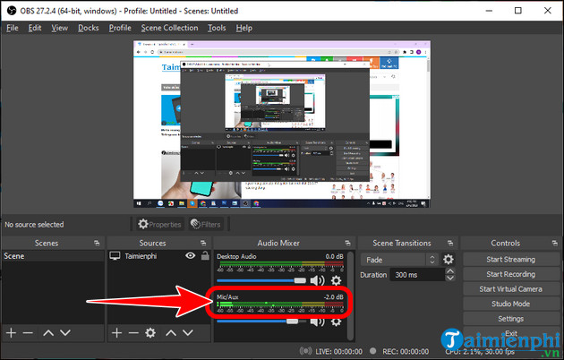This screenshot has width=564, height=360.
Task: Select the Scene item in Scenes list
Action: pos(53,256)
